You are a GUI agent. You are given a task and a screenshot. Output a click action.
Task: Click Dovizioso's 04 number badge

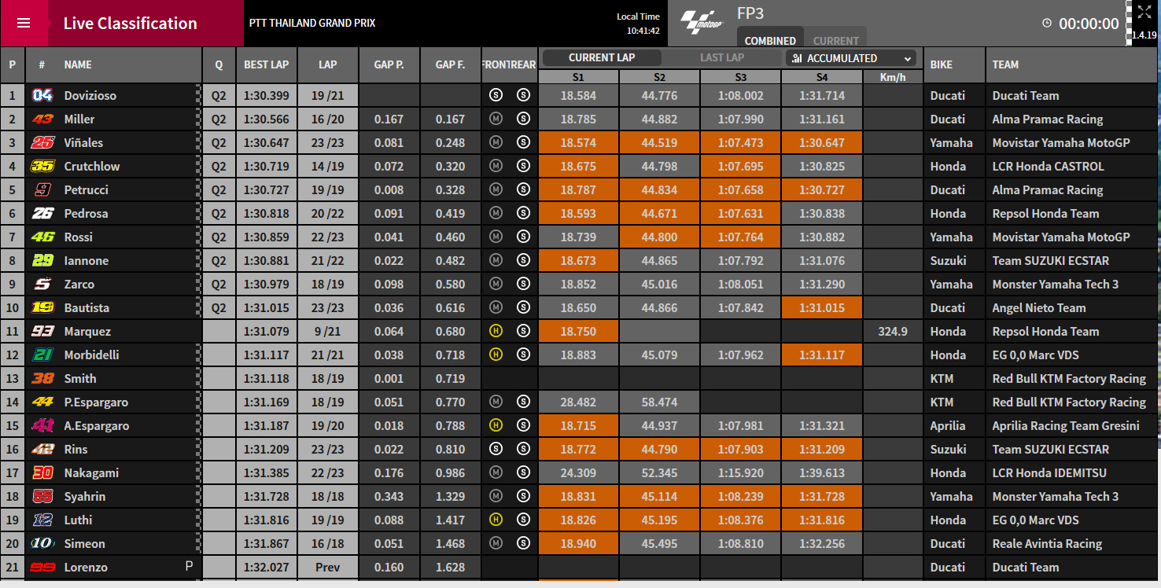point(42,95)
